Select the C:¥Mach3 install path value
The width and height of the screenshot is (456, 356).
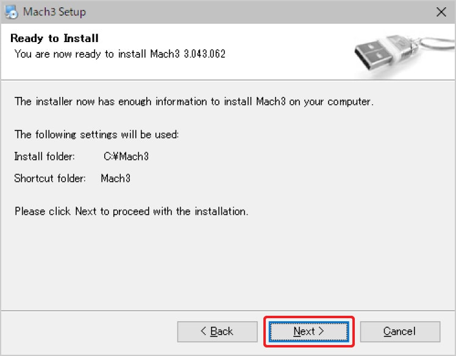pyautogui.click(x=126, y=157)
